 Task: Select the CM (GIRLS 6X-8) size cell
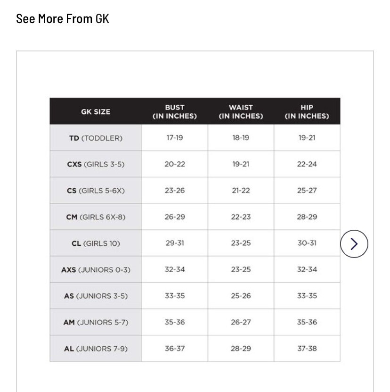pyautogui.click(x=96, y=217)
